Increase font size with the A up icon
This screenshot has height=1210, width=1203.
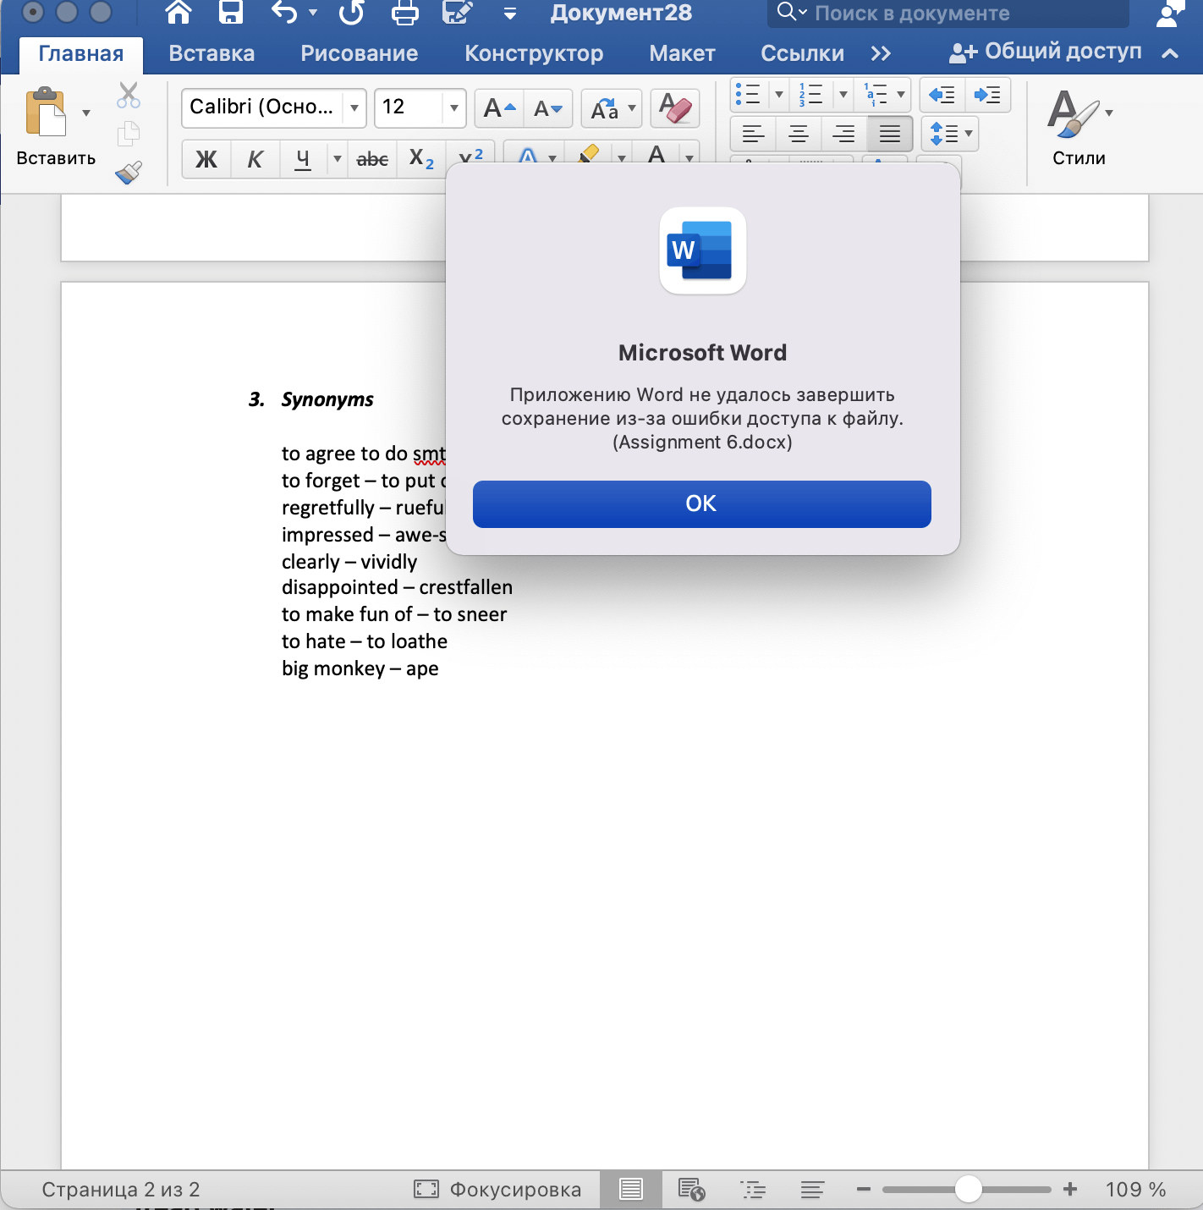(499, 108)
